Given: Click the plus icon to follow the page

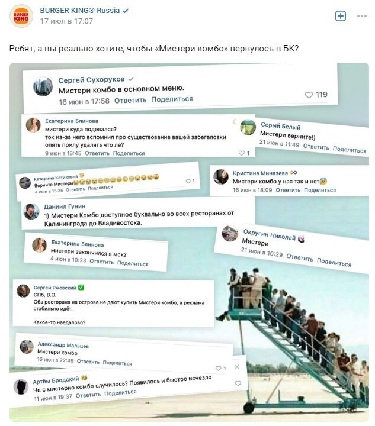Looking at the screenshot, I should click(340, 16).
